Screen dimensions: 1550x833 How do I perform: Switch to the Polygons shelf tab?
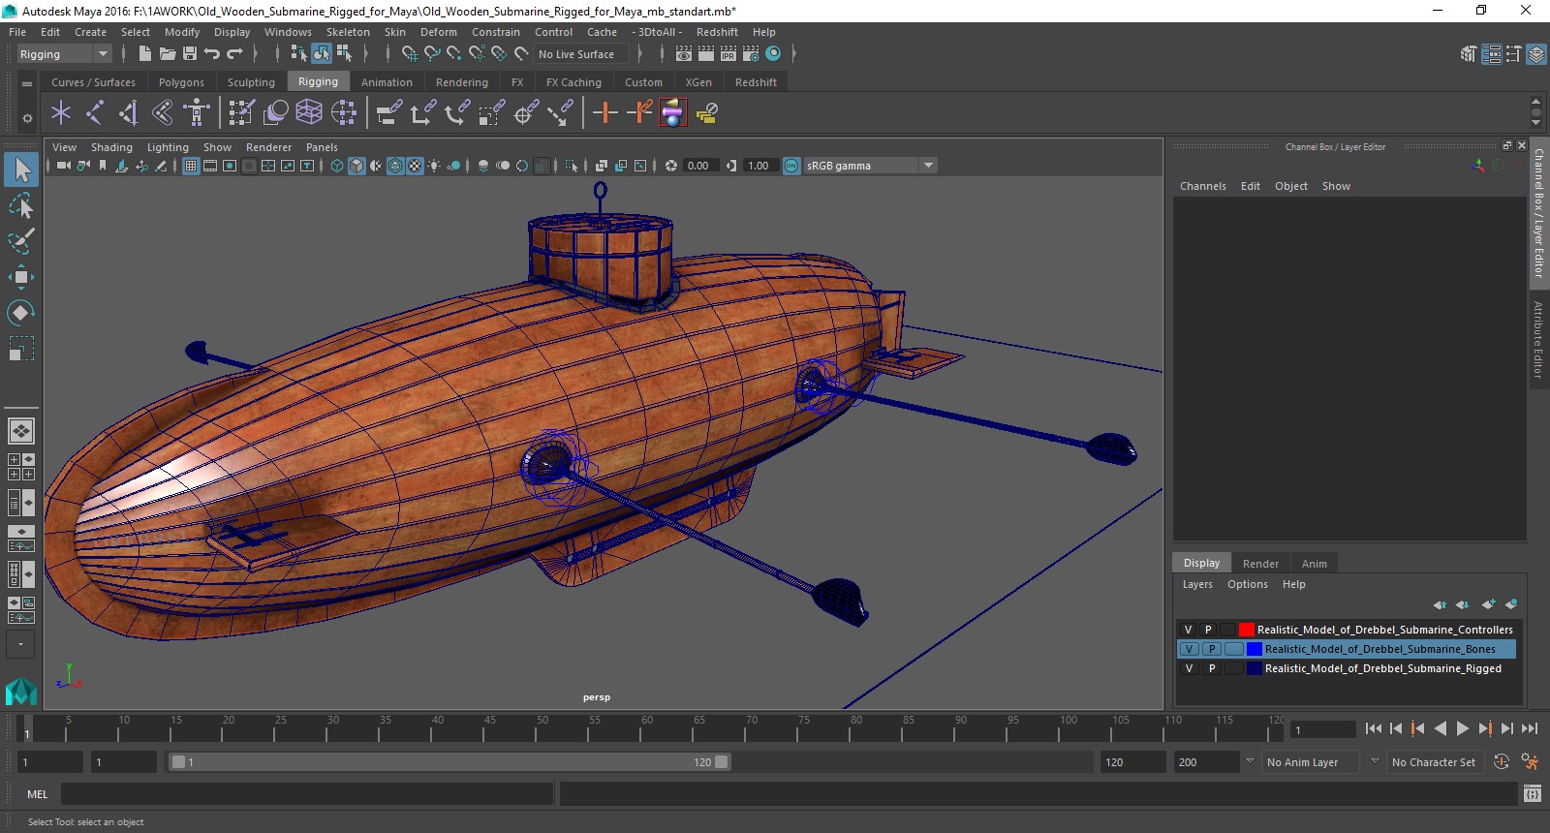coord(181,82)
